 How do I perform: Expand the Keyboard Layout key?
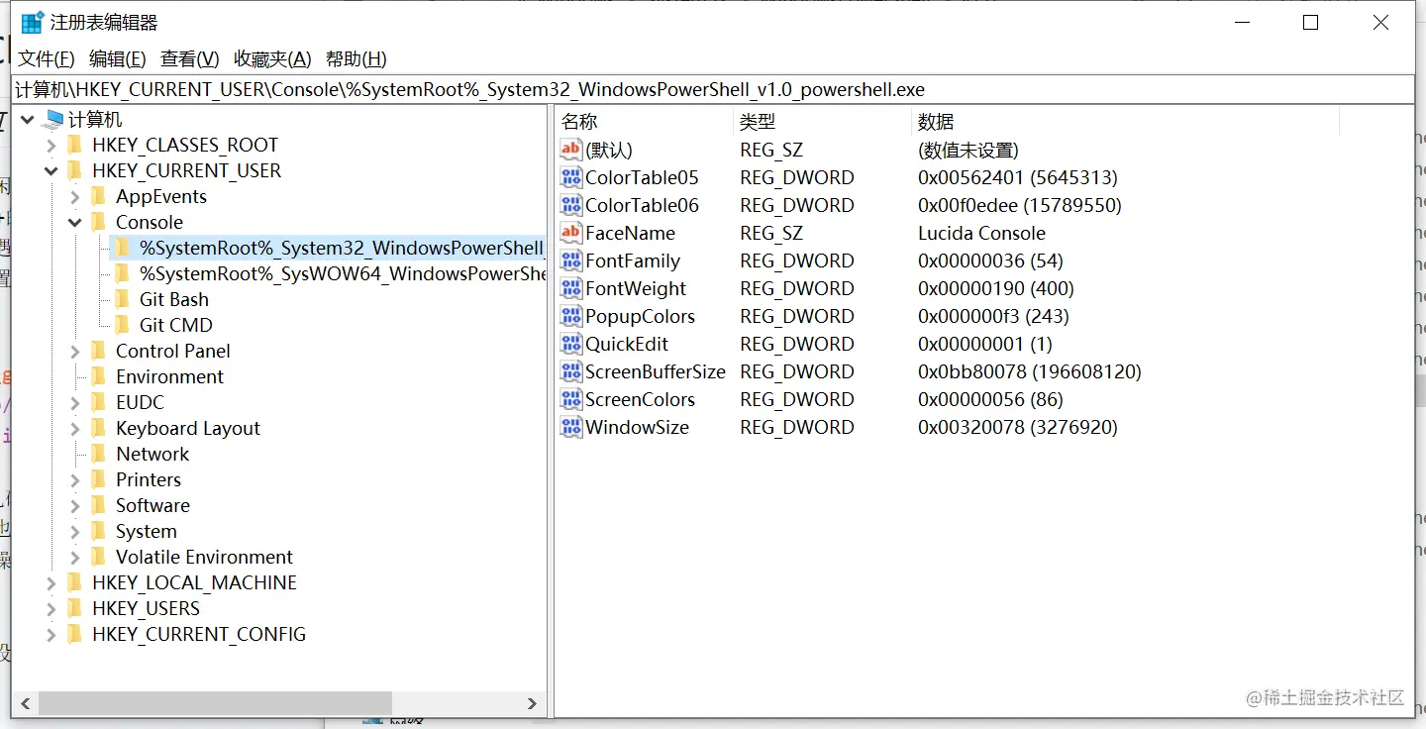74,429
